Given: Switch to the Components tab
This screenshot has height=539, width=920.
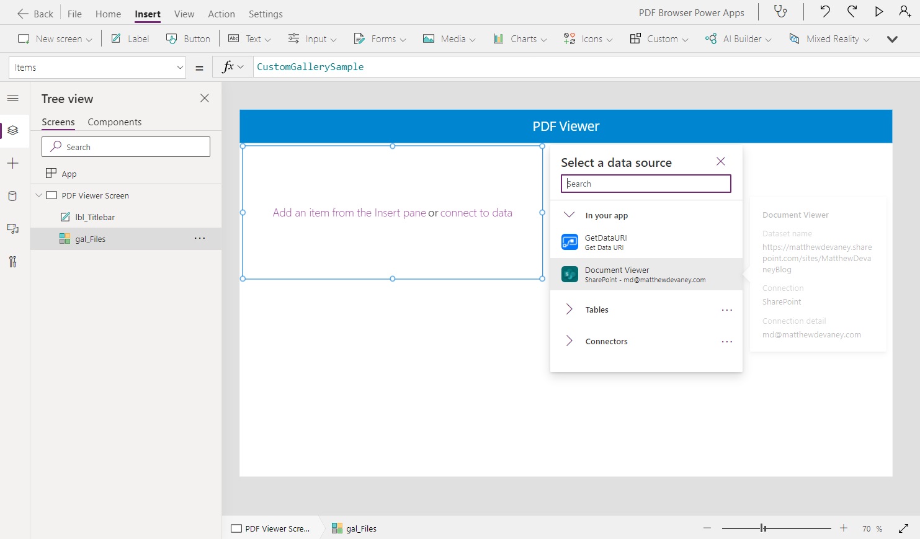Looking at the screenshot, I should pos(114,122).
